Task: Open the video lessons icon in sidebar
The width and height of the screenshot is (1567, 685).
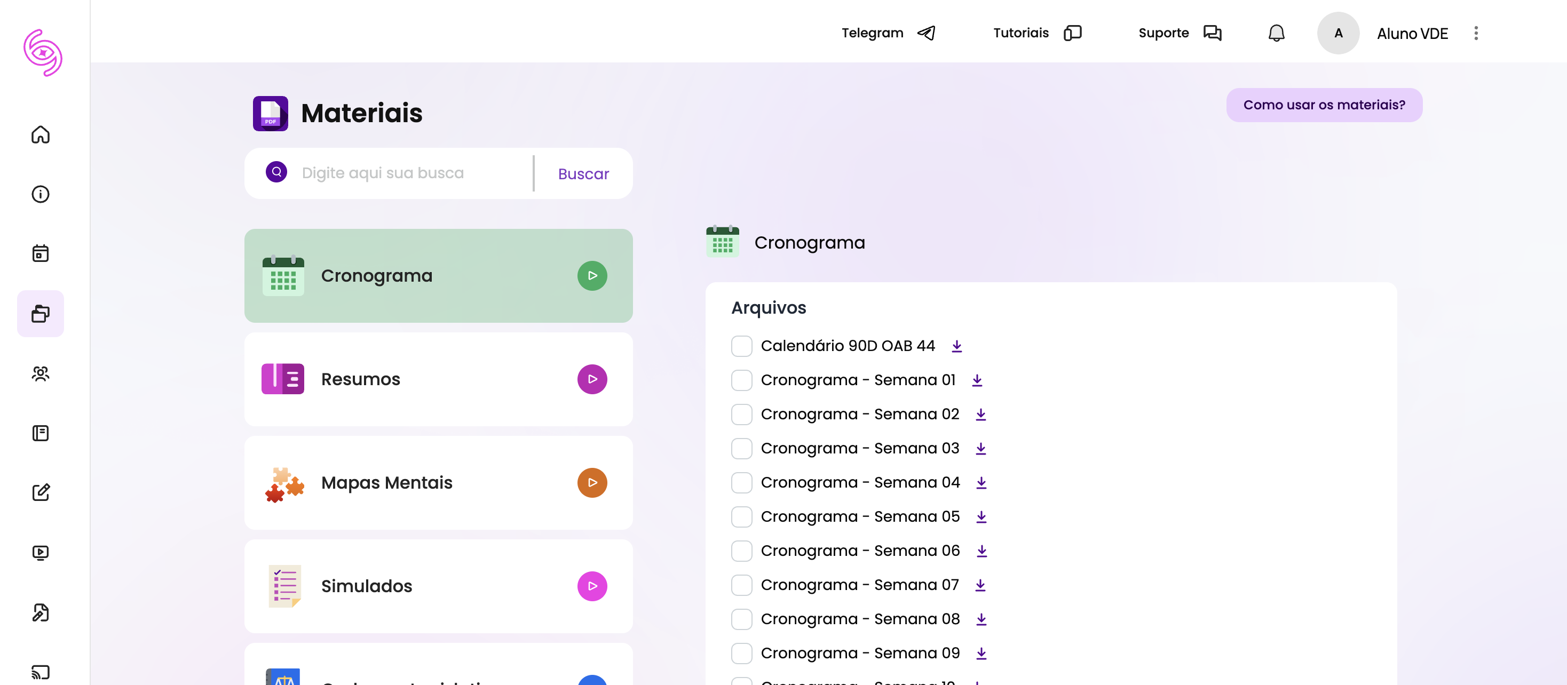Action: coord(40,552)
